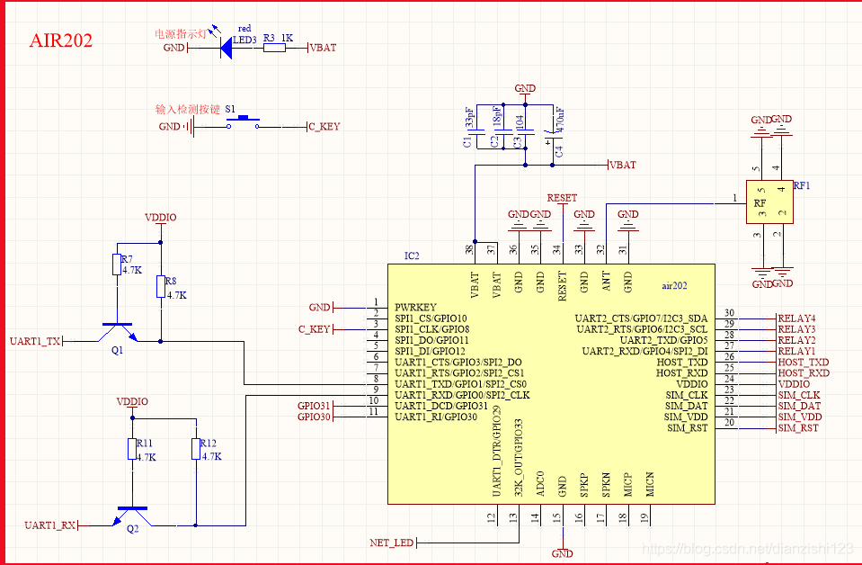Screen dimensions: 862x565
Task: Select the RELAY1 net label
Action: pos(796,351)
